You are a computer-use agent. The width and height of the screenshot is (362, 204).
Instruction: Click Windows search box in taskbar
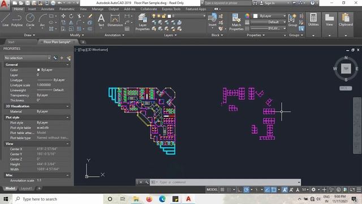tap(58, 199)
